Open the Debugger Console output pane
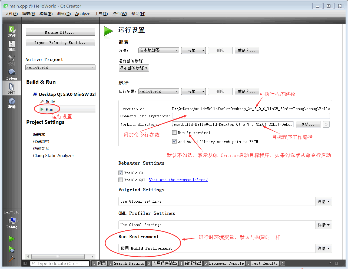348x269 pixels. (x=224, y=263)
